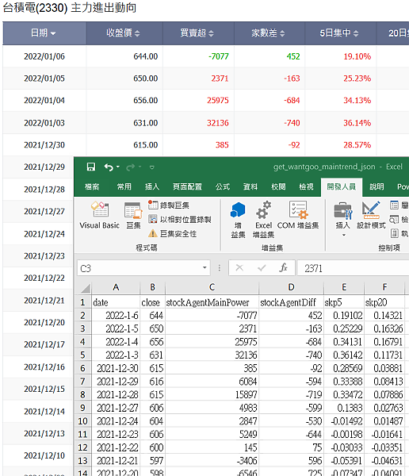Screen dimensions: 409x476
Task: Switch to the 公式 tab
Action: point(223,186)
